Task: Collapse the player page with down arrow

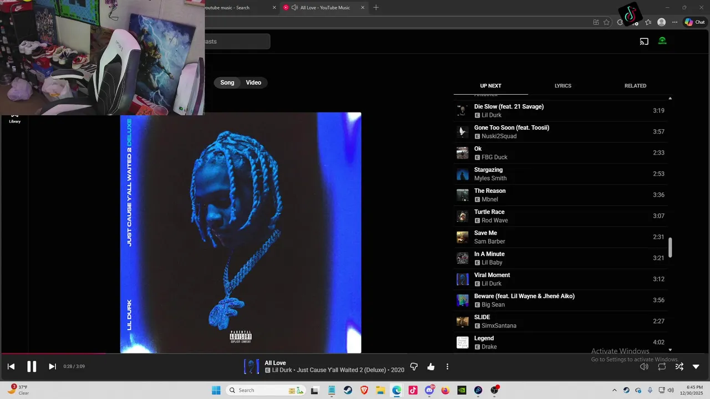Action: pyautogui.click(x=696, y=366)
